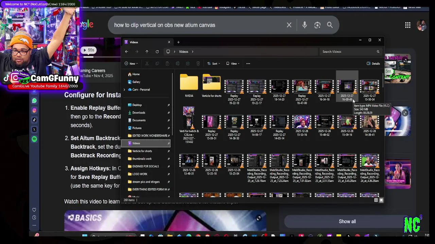Close the Videos tab
The height and width of the screenshot is (244, 435).
click(x=169, y=42)
